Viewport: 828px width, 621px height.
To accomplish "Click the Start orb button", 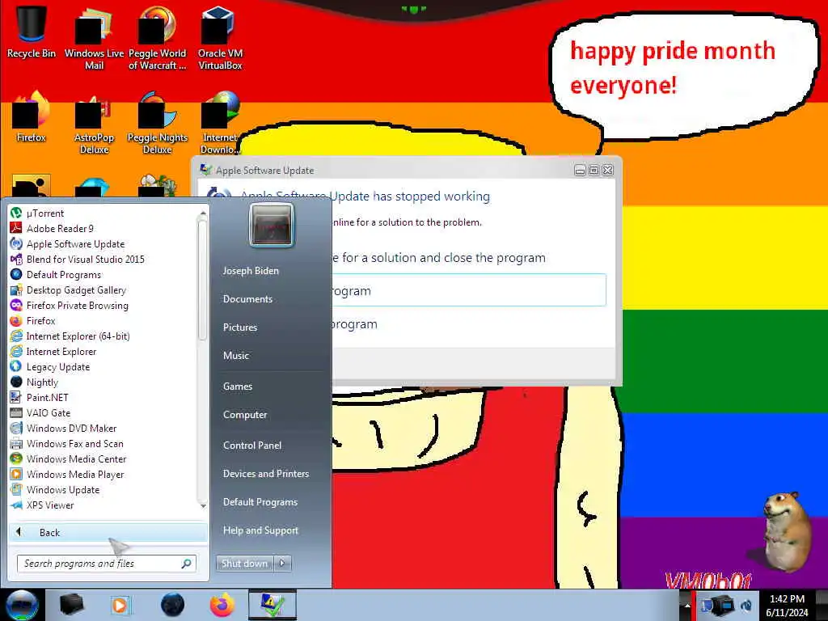I will [x=22, y=605].
